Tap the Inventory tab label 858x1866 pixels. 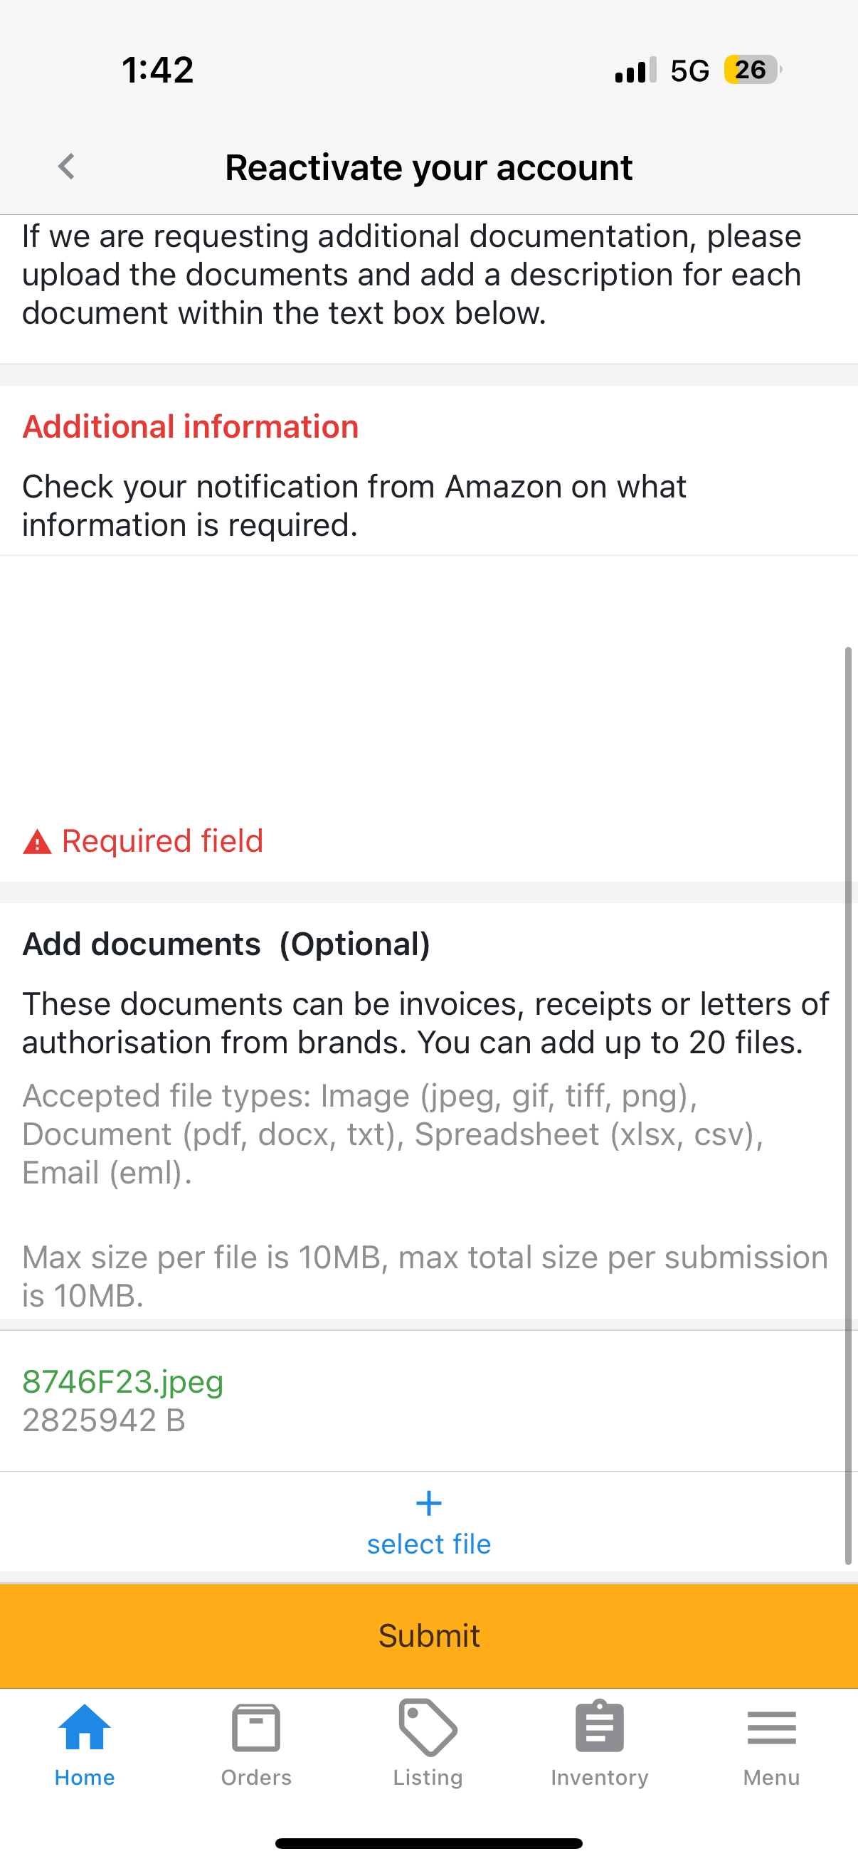(600, 1778)
